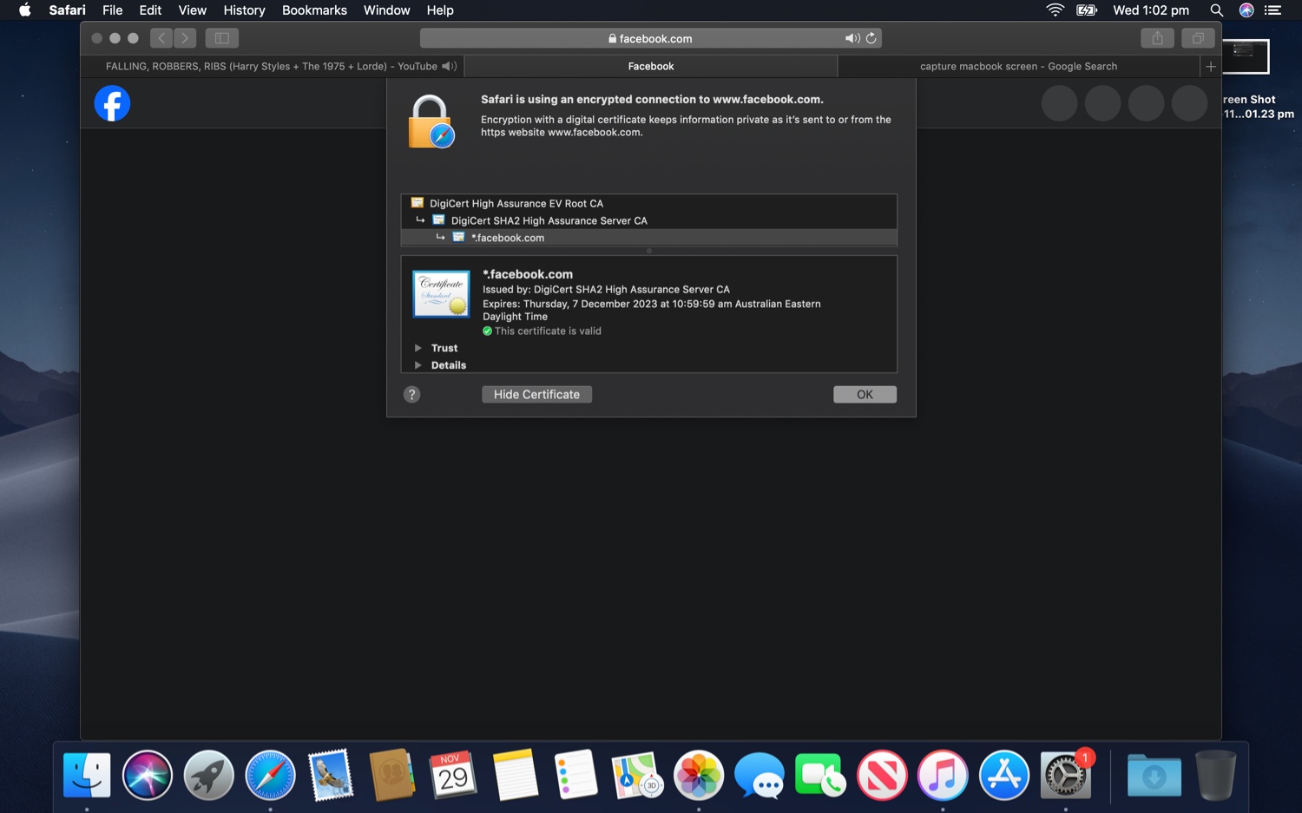Screen dimensions: 1302x813
Task: Open Notes in the Dock
Action: click(515, 775)
